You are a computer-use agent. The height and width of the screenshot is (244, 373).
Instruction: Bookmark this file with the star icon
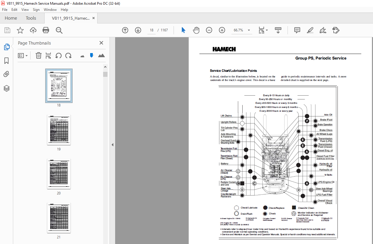click(x=20, y=30)
